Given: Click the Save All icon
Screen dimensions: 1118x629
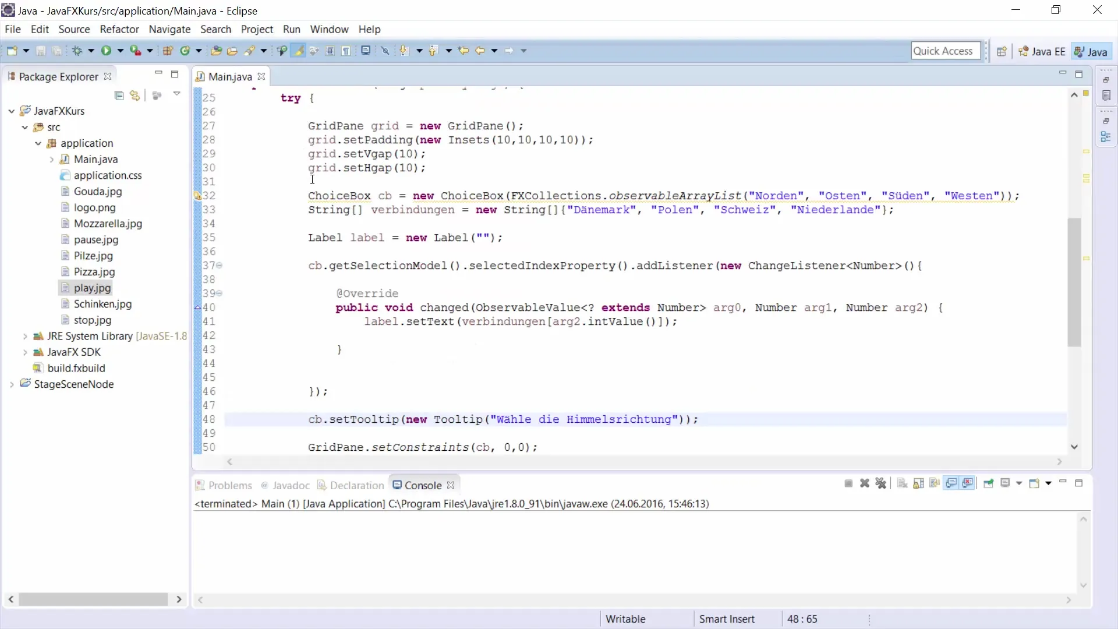Looking at the screenshot, I should pos(57,51).
